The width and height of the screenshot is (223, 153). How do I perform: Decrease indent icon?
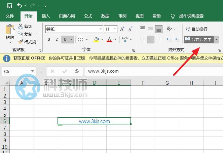click(x=169, y=39)
